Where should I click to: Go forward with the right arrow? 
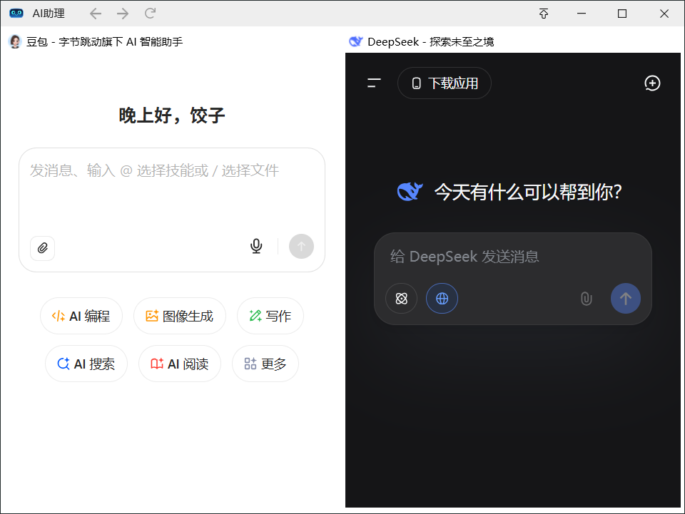(x=123, y=14)
